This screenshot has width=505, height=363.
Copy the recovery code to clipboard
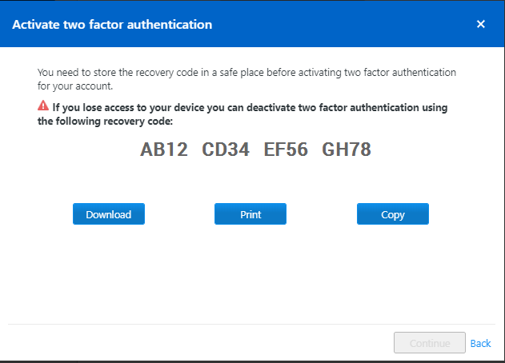tap(393, 214)
